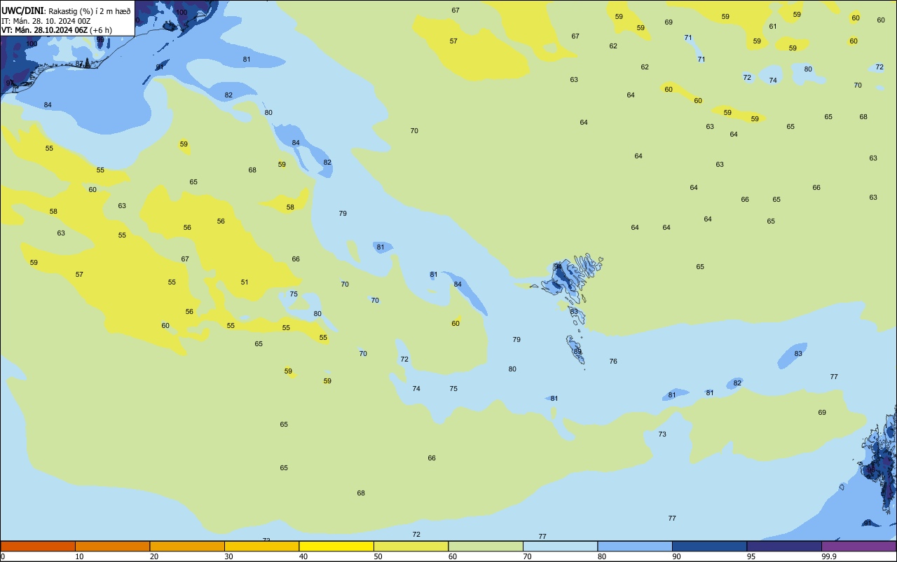Click the humidity value 76 on map

[613, 362]
